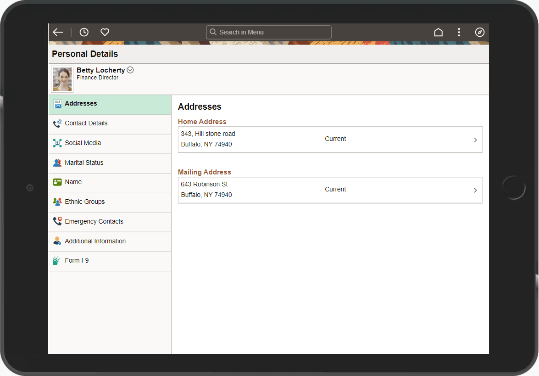The width and height of the screenshot is (539, 376).
Task: Open Ethnic Groups section
Action: (110, 203)
